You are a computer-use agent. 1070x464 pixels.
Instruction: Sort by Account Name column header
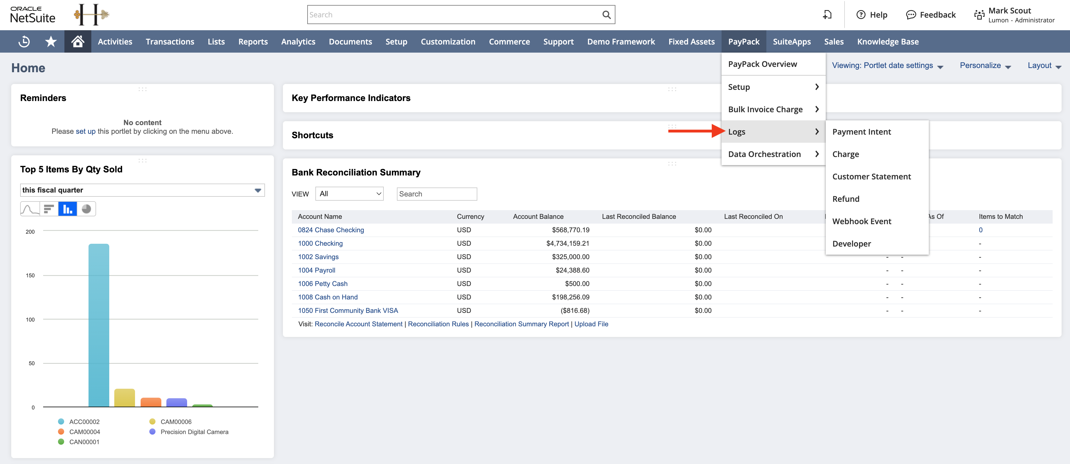(319, 217)
